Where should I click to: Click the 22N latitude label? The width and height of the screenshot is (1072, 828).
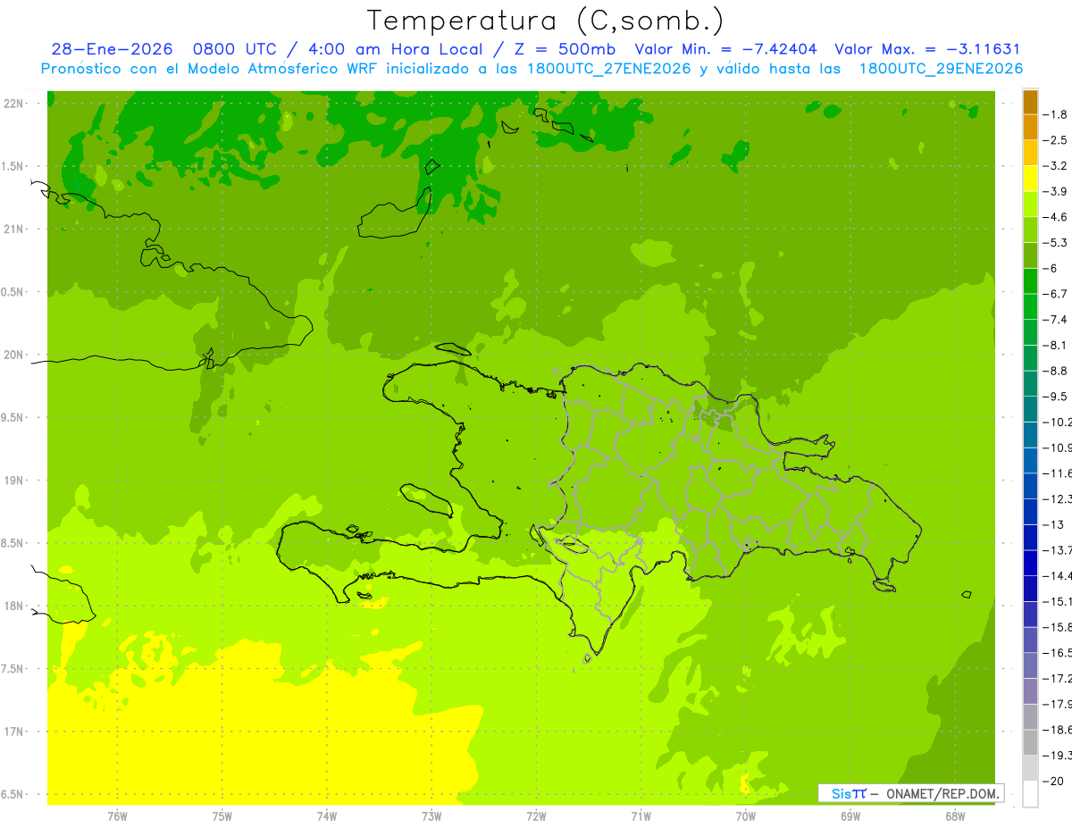click(13, 104)
